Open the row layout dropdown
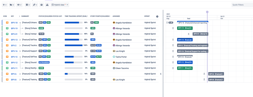The height and width of the screenshot is (97, 253). point(28,5)
